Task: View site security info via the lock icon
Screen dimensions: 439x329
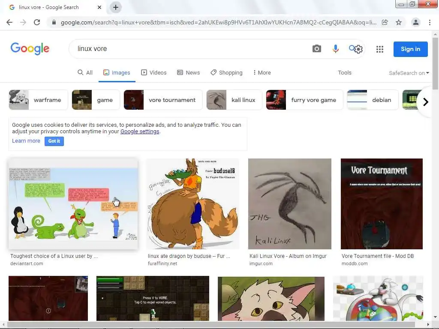Action: 54,22
